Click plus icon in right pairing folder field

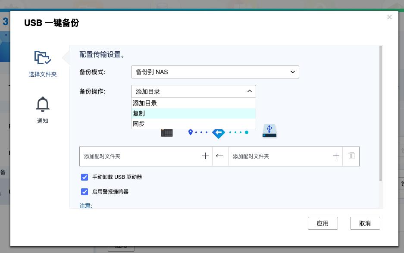[x=336, y=156]
